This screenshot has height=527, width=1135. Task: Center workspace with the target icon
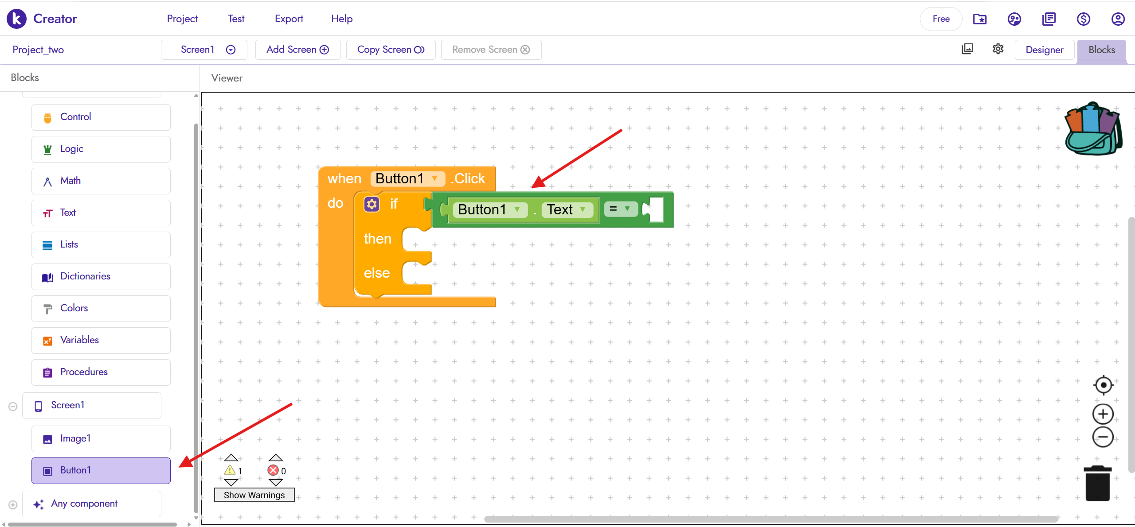[x=1103, y=385]
